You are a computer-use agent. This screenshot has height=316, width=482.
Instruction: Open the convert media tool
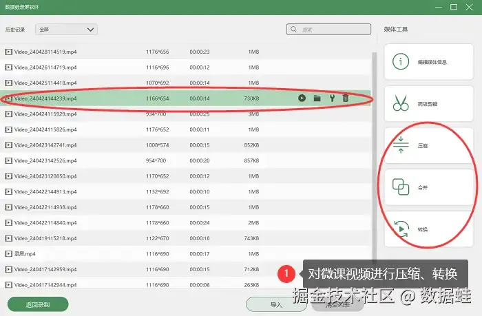point(428,229)
